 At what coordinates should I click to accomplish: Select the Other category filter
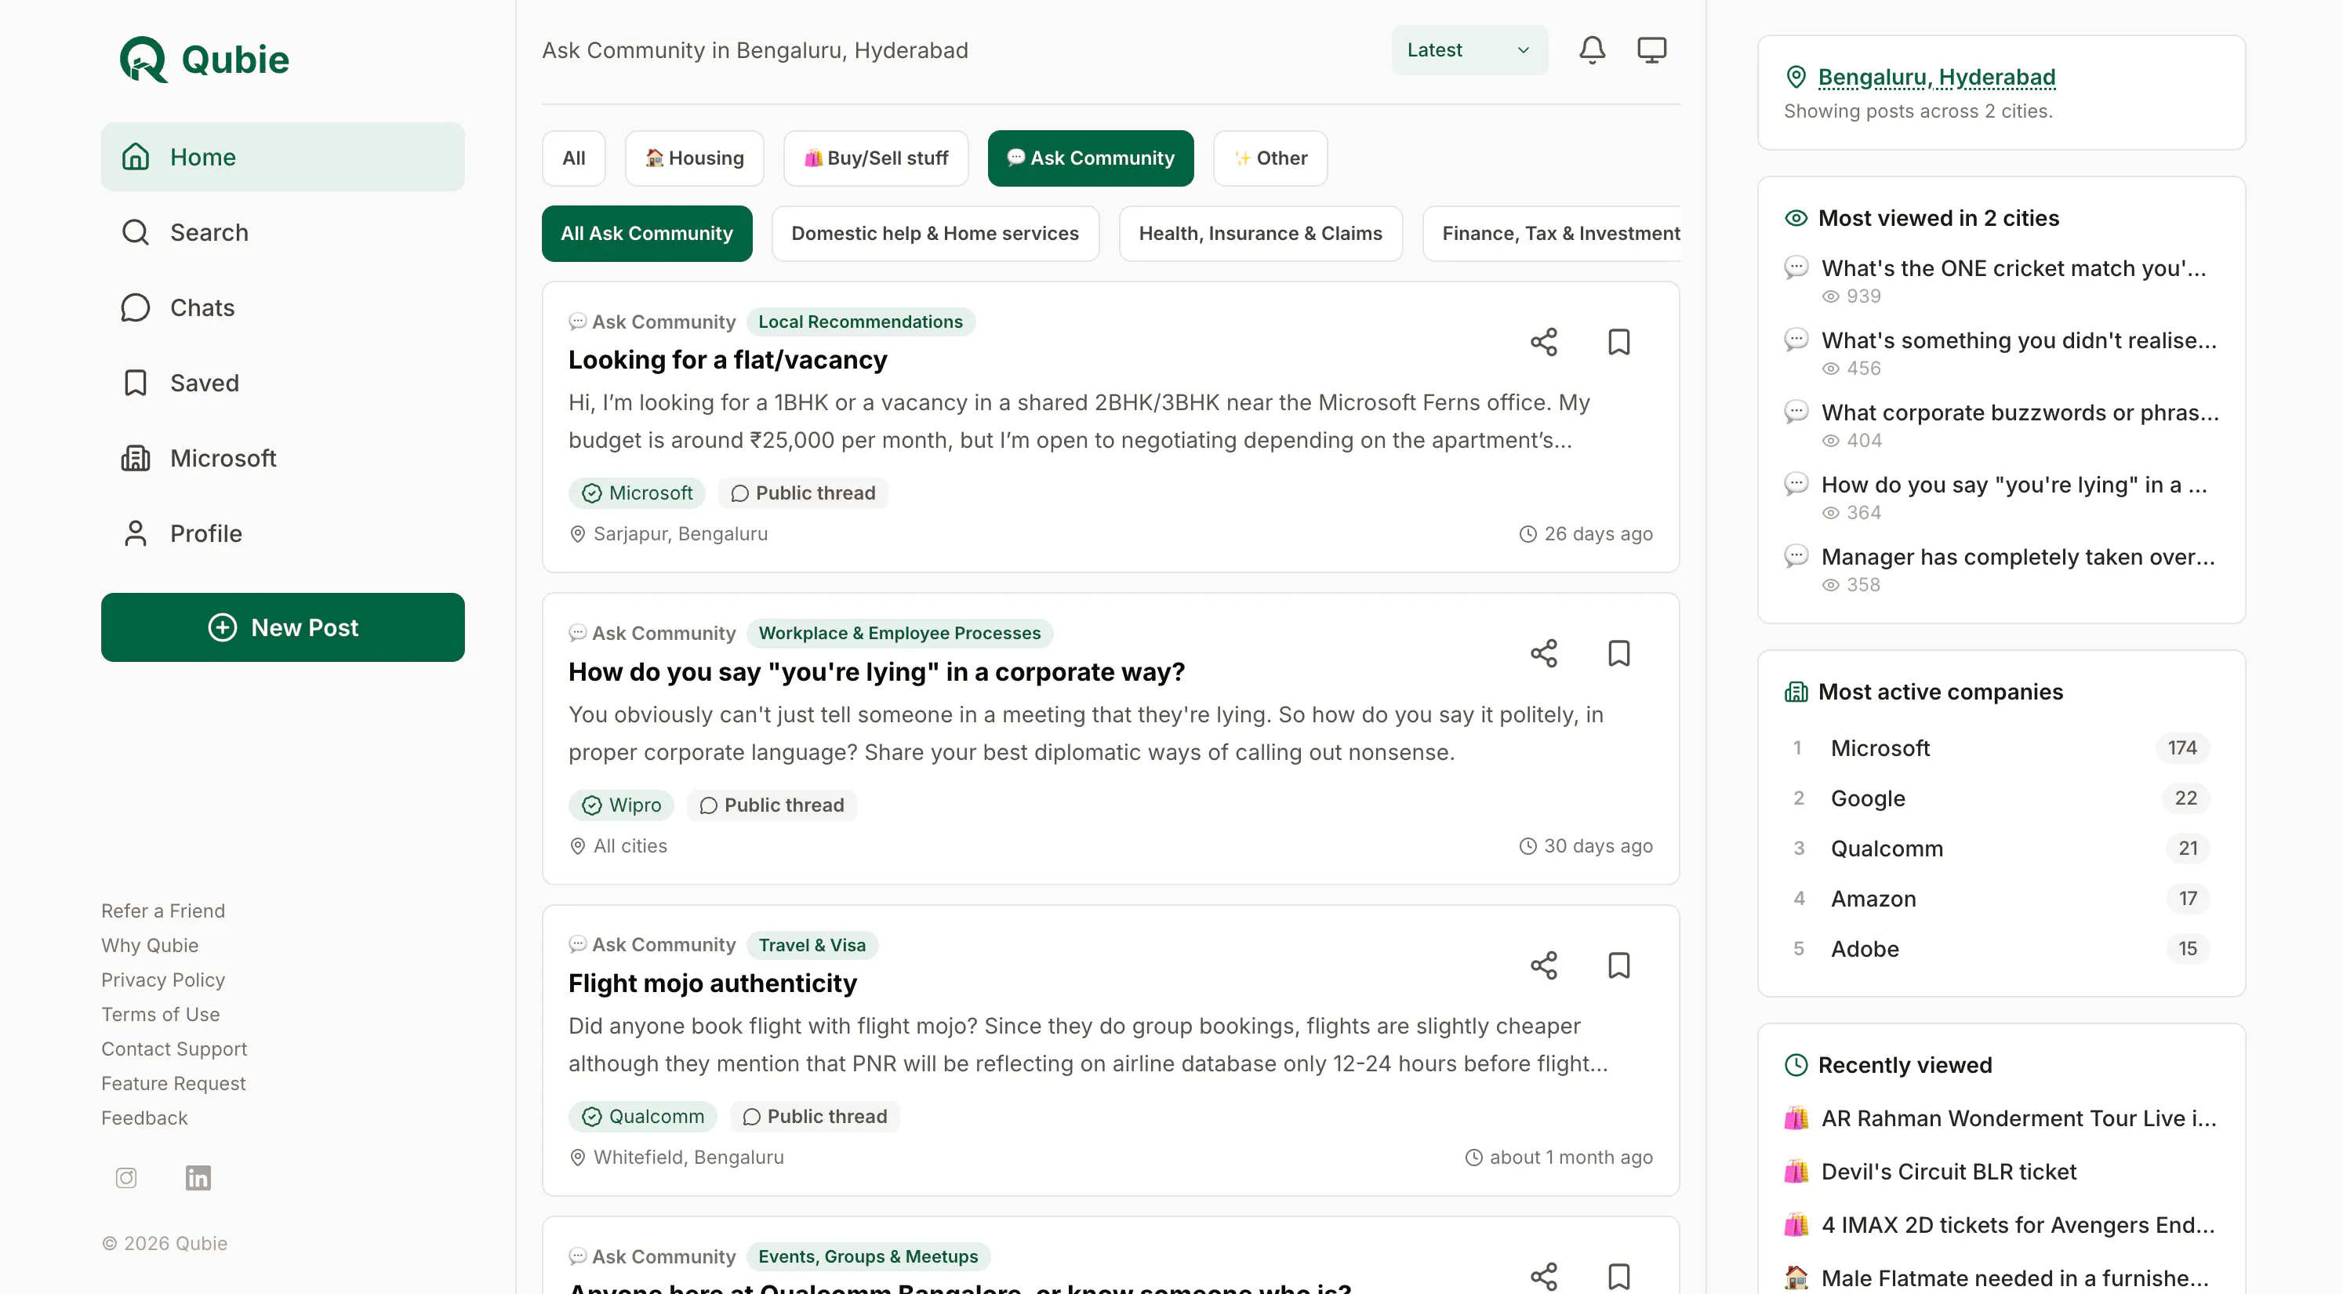click(1270, 158)
